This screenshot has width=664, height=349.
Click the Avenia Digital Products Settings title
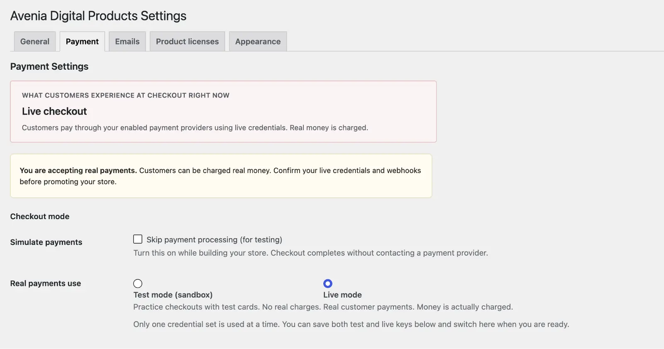[98, 16]
